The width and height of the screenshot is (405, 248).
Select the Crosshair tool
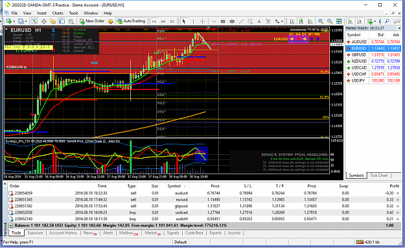point(202,21)
